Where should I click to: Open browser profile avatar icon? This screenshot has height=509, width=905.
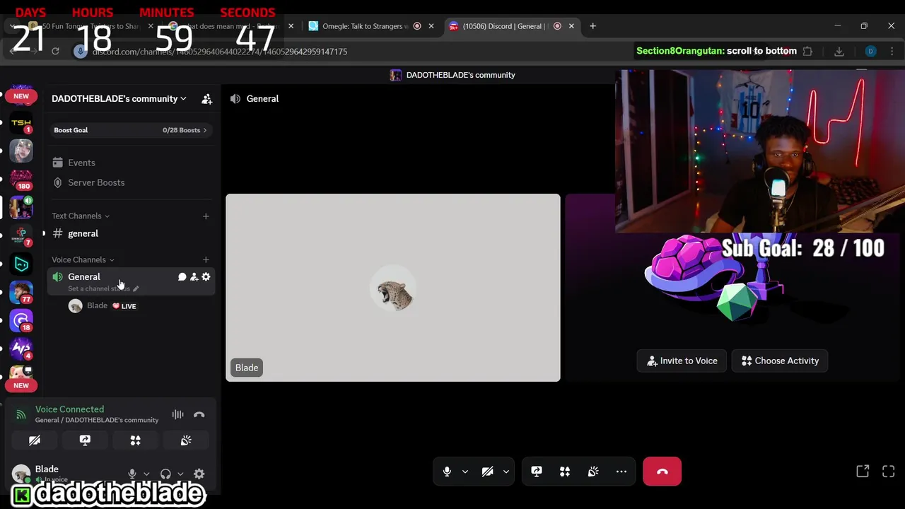coord(870,52)
